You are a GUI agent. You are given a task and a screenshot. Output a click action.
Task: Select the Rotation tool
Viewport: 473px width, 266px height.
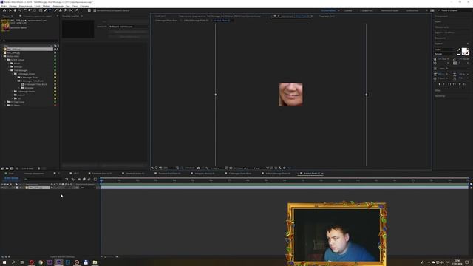click(x=25, y=10)
